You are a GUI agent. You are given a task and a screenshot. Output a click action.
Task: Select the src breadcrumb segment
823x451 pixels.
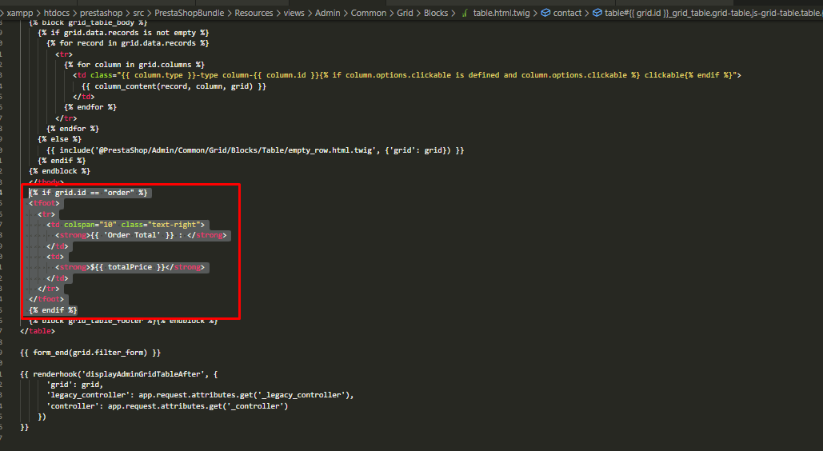[138, 13]
